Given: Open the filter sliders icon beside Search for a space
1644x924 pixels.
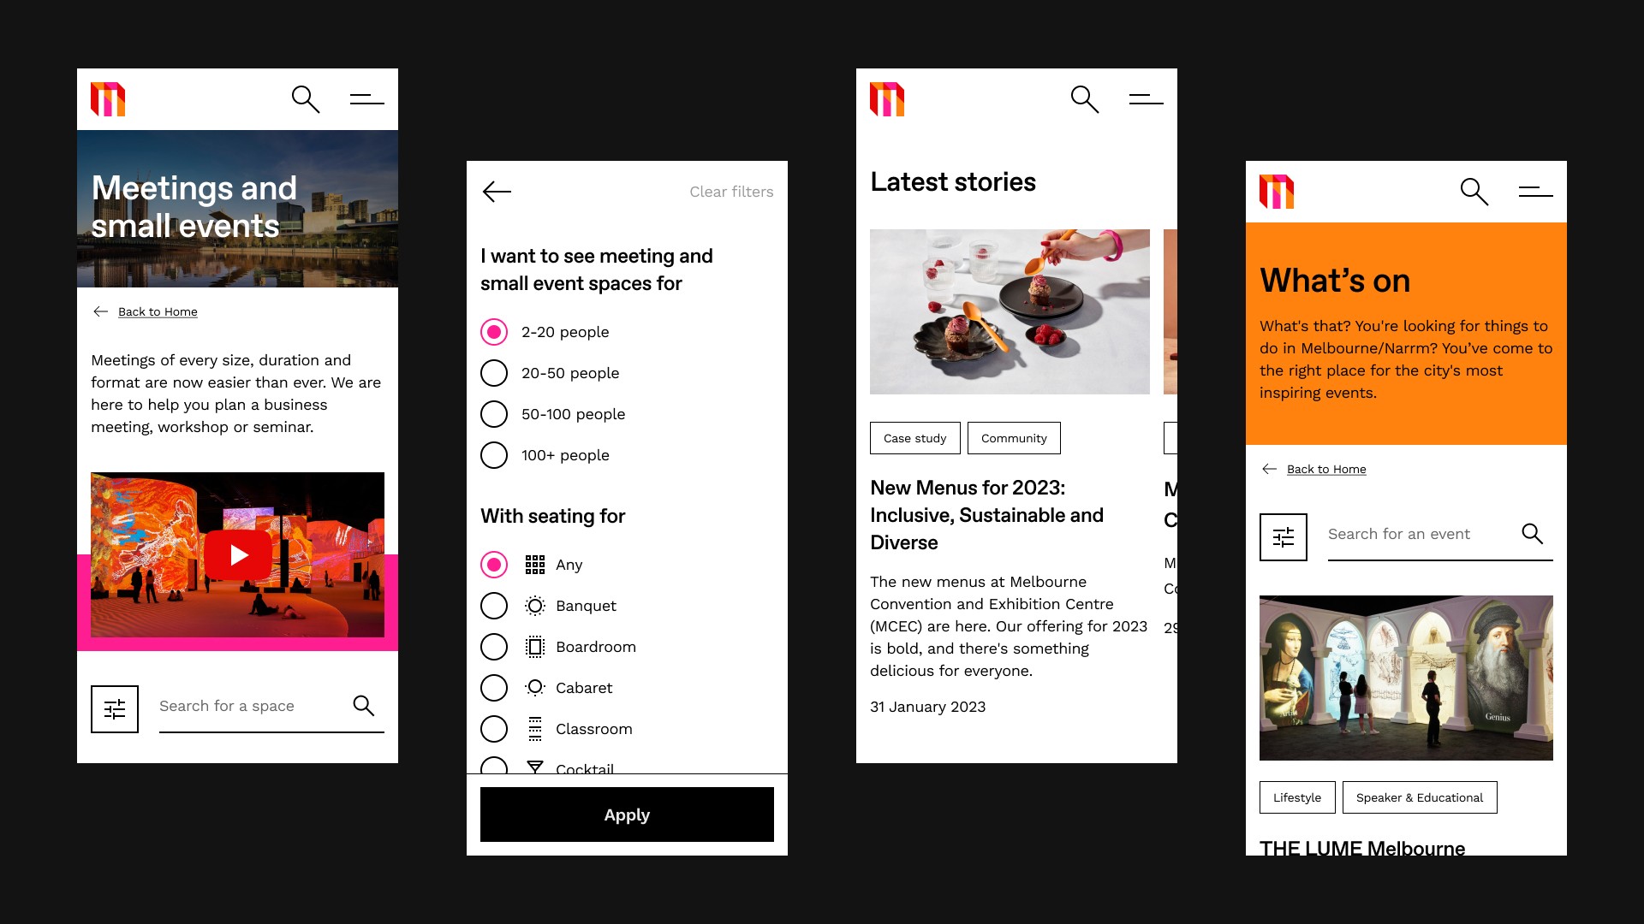Looking at the screenshot, I should pyautogui.click(x=115, y=708).
